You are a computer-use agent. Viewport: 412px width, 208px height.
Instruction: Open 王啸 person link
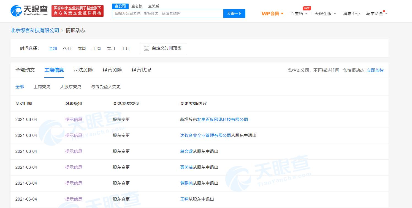(184, 199)
